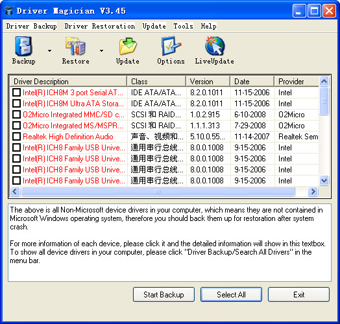Screen dimensions: 340x324
Task: Check the Realtek High Definition Audio driver
Action: 16,137
